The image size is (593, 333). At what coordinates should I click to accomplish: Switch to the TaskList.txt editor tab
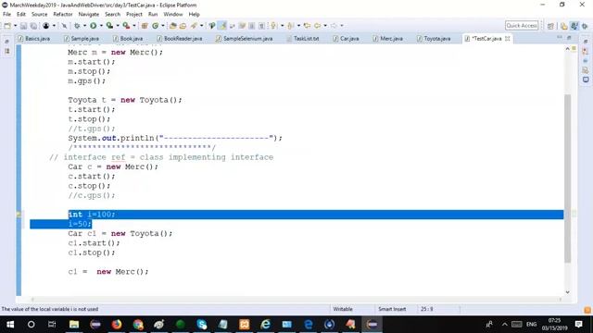(303, 39)
